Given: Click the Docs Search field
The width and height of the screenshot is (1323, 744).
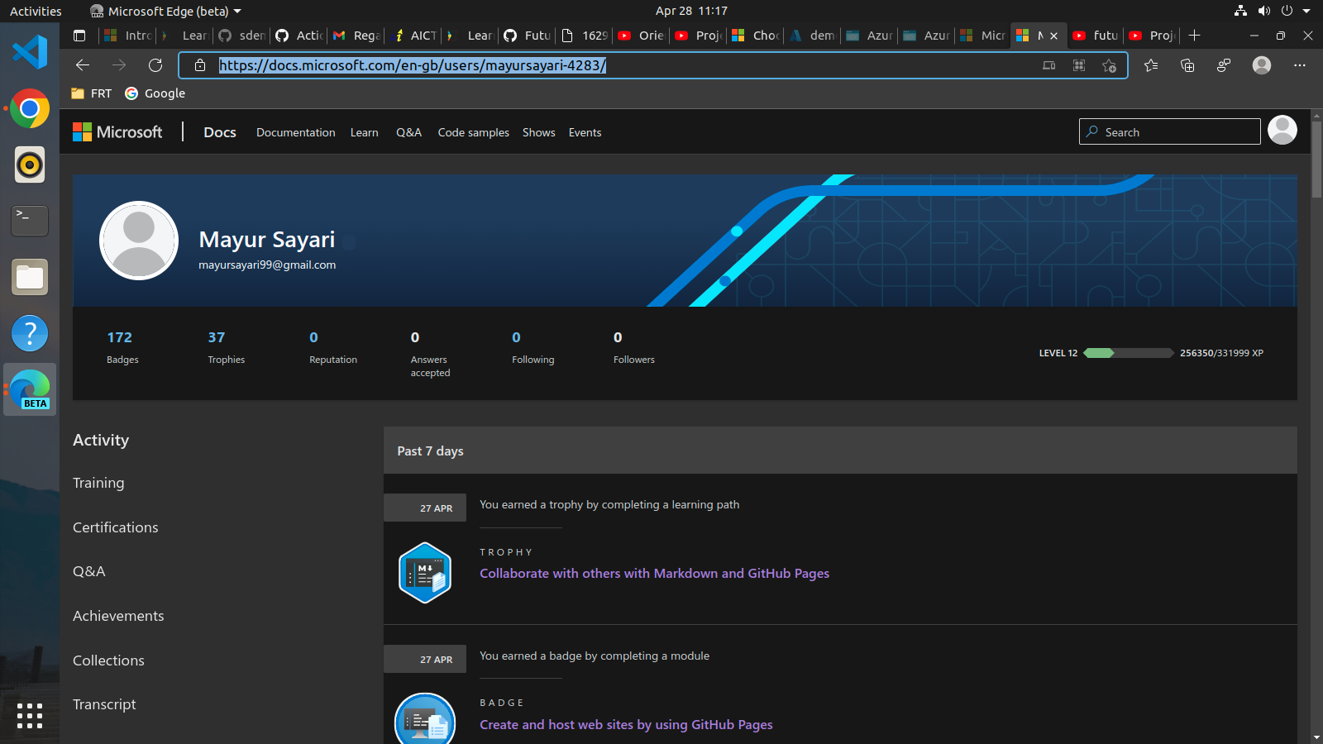Looking at the screenshot, I should 1169,131.
